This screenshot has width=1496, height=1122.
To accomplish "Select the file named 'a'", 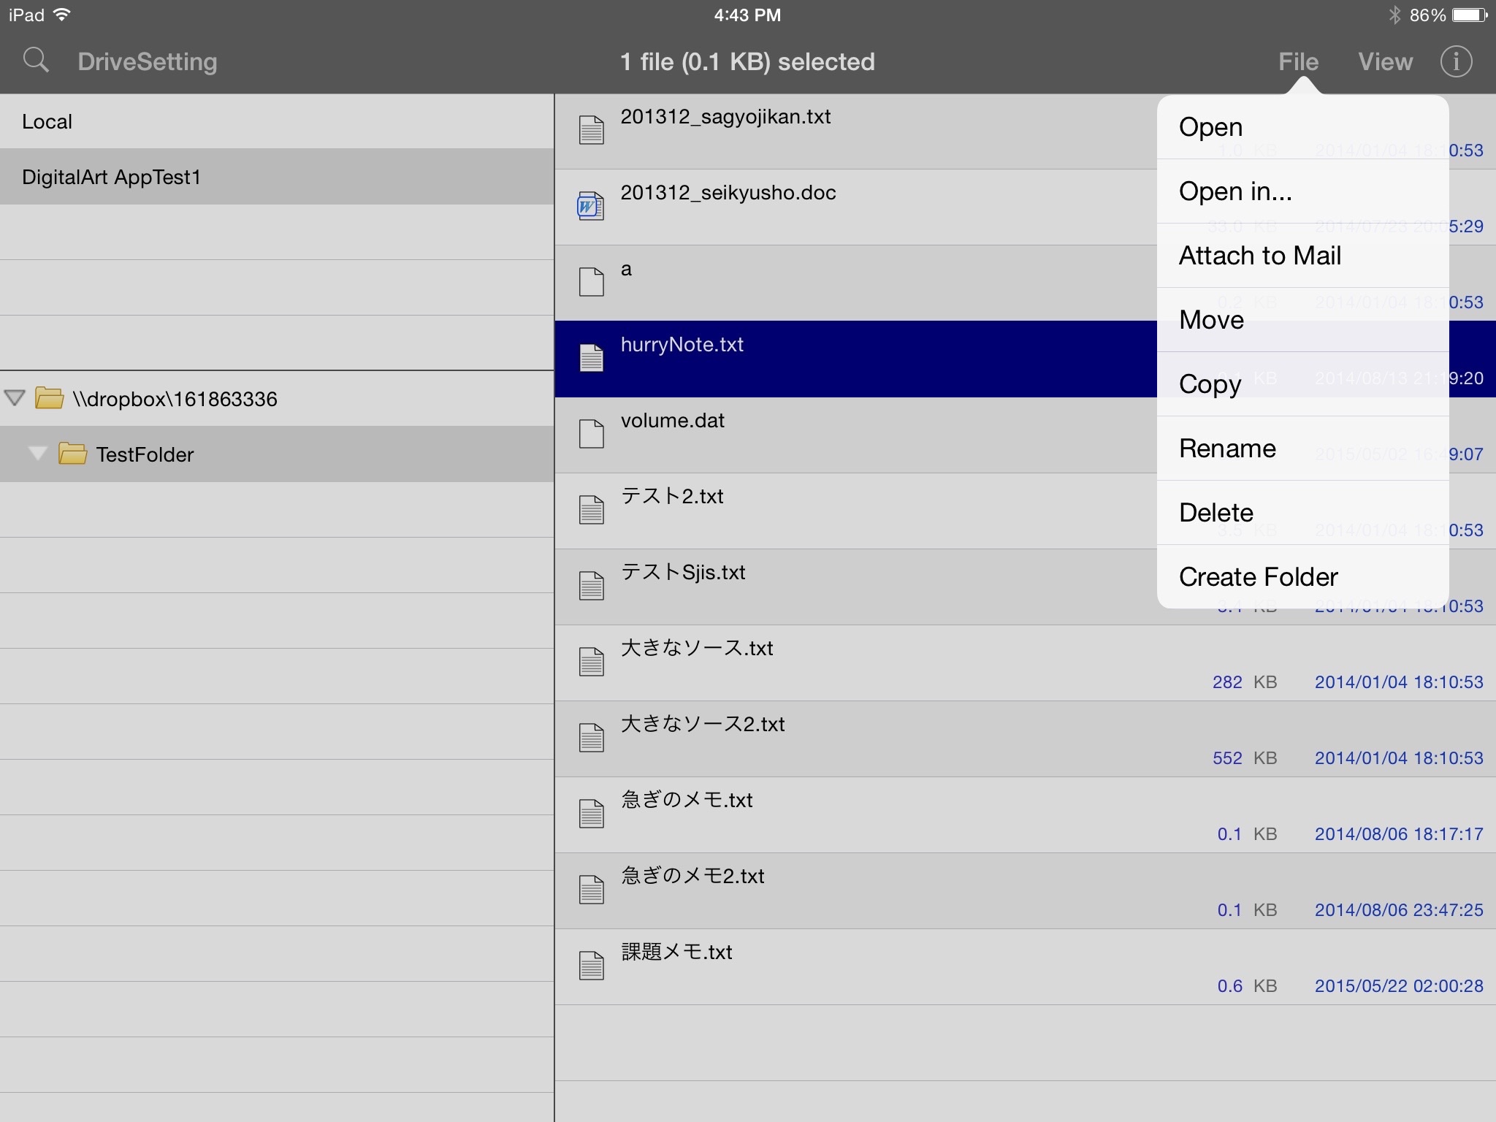I will 626,270.
